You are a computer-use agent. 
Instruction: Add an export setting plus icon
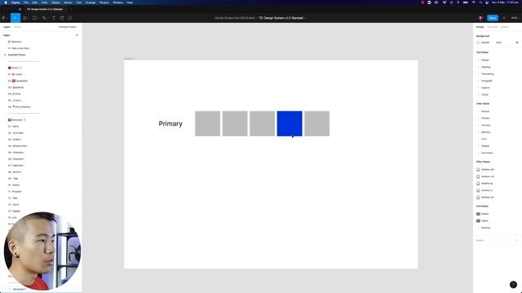(517, 240)
